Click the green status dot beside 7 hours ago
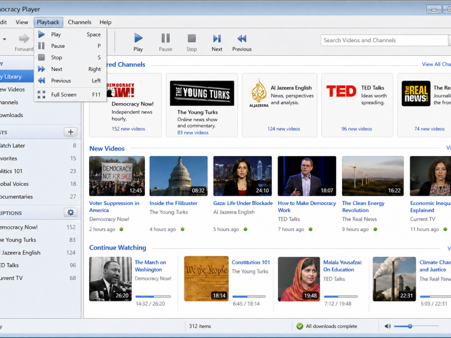Image resolution: width=451 pixels, height=338 pixels. point(311,229)
